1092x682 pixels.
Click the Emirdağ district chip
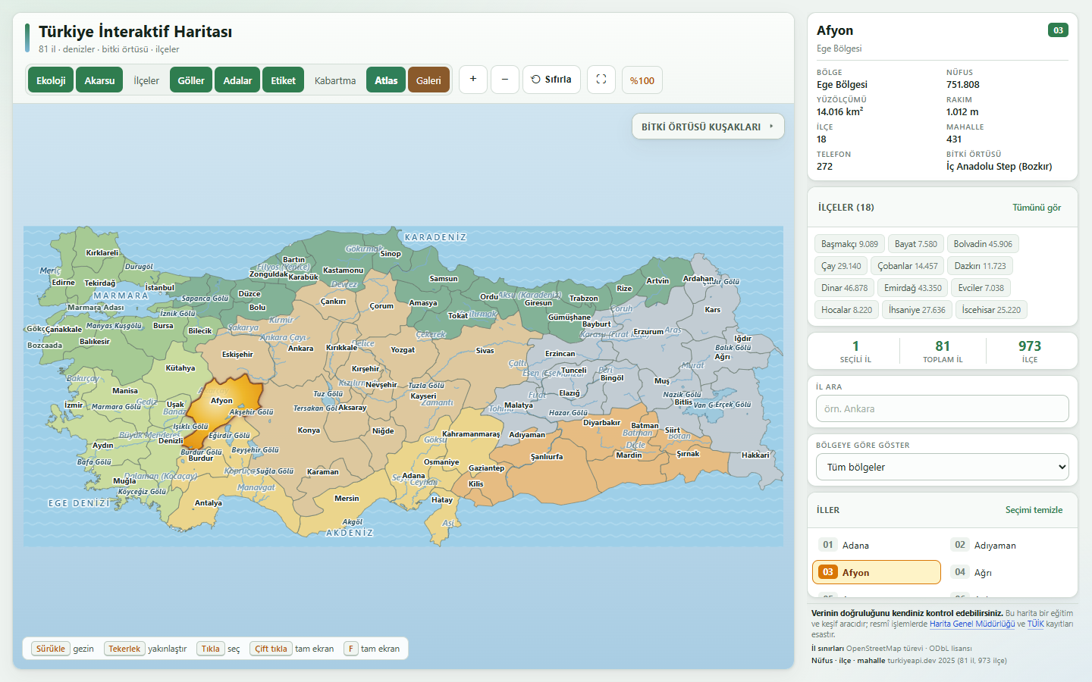point(913,288)
